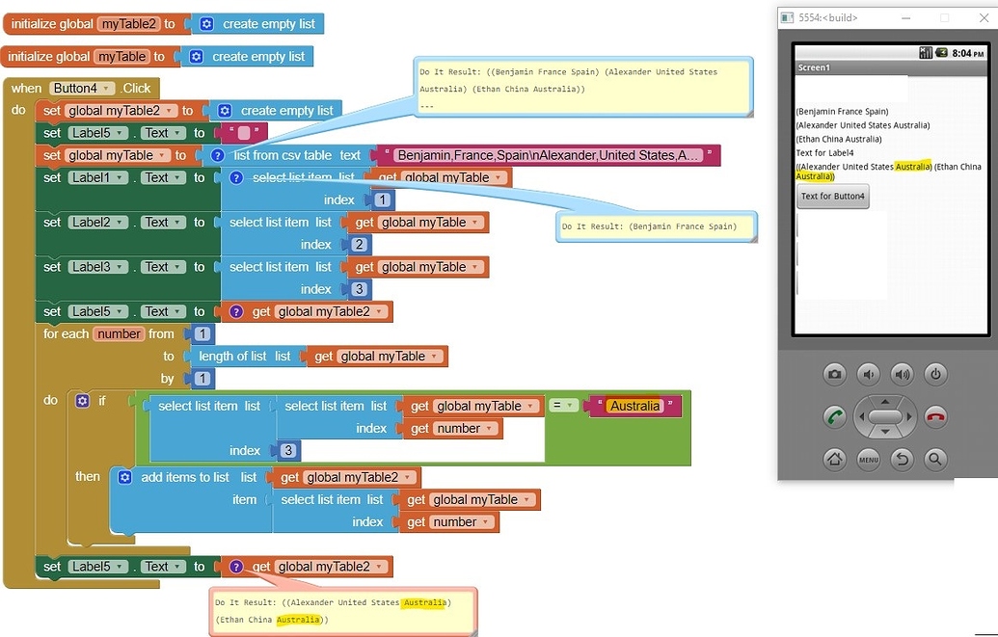This screenshot has height=637, width=998.
Task: Click the search magnifier icon on the emulator
Action: click(x=934, y=460)
